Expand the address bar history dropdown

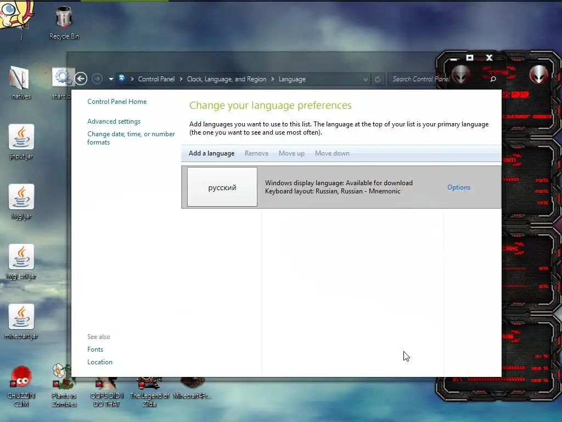click(365, 79)
